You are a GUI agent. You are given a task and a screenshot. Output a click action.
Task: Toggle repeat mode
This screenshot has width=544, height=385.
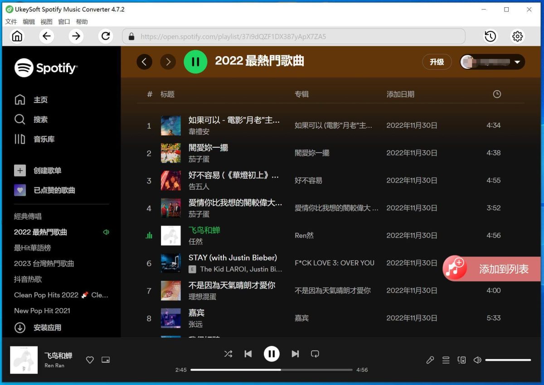(x=315, y=354)
